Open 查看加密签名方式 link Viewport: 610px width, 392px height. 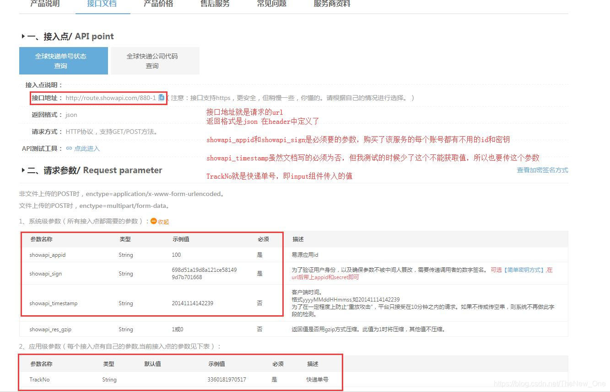(x=542, y=170)
